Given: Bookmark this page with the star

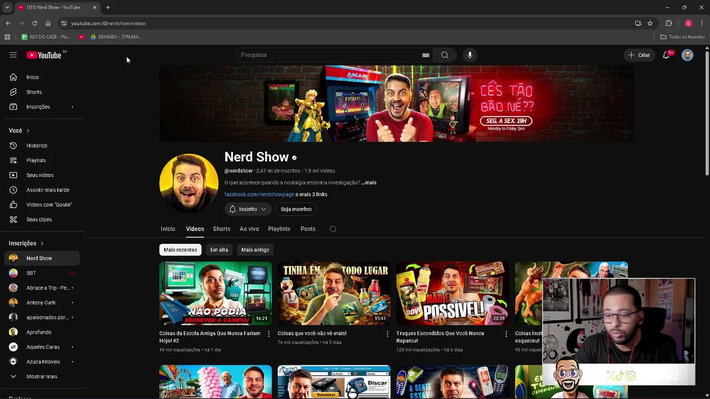Looking at the screenshot, I should click(x=650, y=23).
